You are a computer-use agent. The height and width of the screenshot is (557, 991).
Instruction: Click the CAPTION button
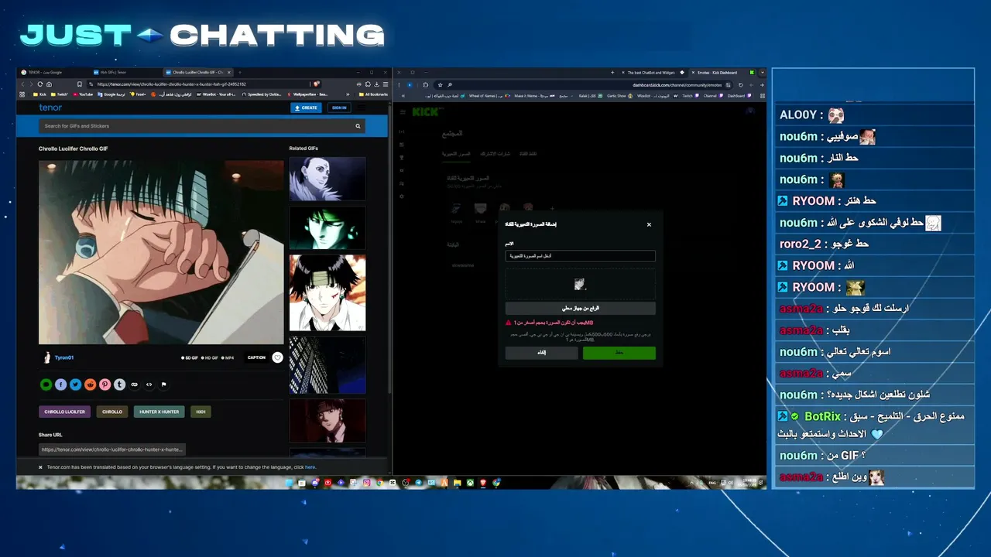coord(256,357)
